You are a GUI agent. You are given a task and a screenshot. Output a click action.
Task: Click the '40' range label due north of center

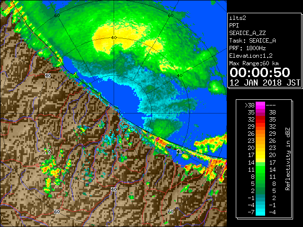(114, 37)
